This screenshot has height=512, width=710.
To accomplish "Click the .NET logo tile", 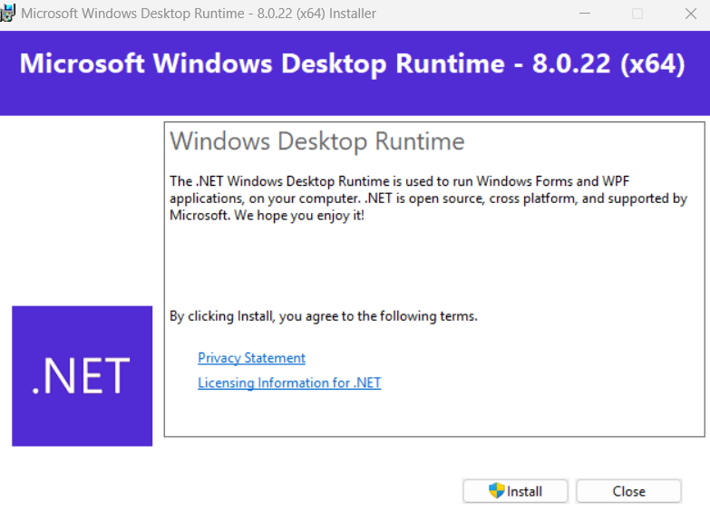I will point(82,376).
